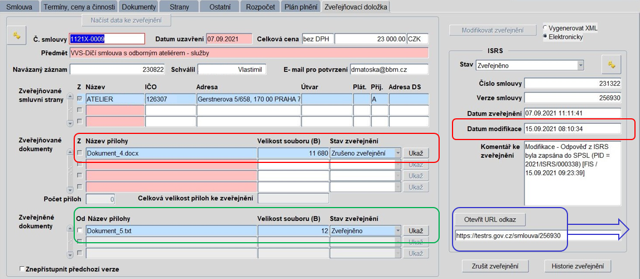Click Ukaž button for Dokument_4.docx

416,153
